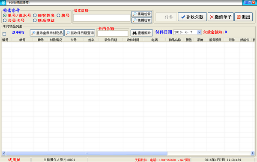Click the red X 撤消单子 button

point(221,17)
